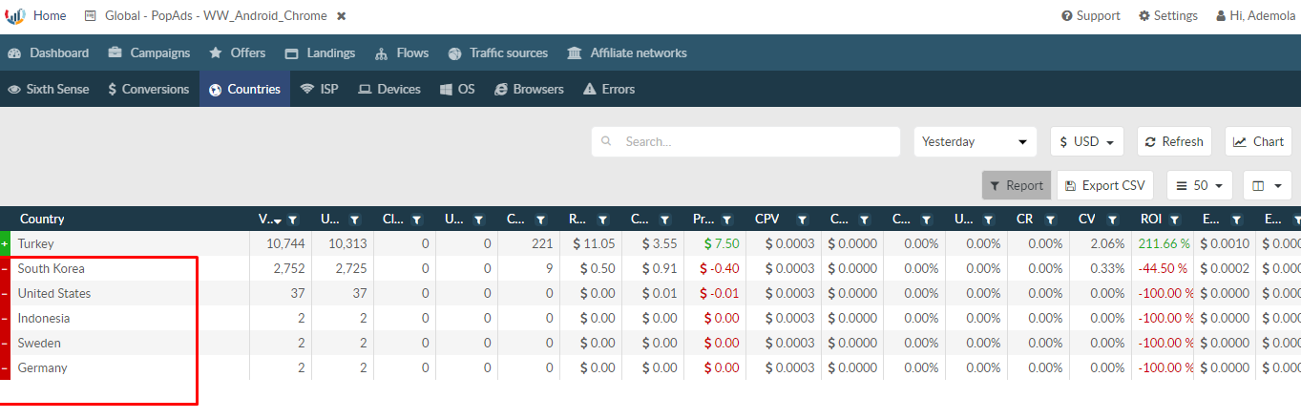Image resolution: width=1301 pixels, height=419 pixels.
Task: Click the filter icon on ROI column
Action: [1175, 220]
